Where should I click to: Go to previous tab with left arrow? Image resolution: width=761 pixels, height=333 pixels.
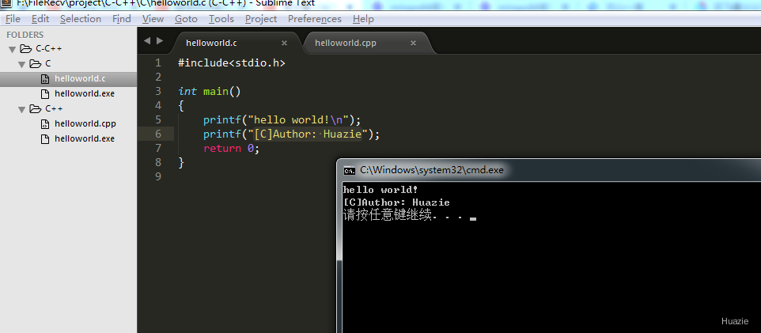click(x=147, y=41)
